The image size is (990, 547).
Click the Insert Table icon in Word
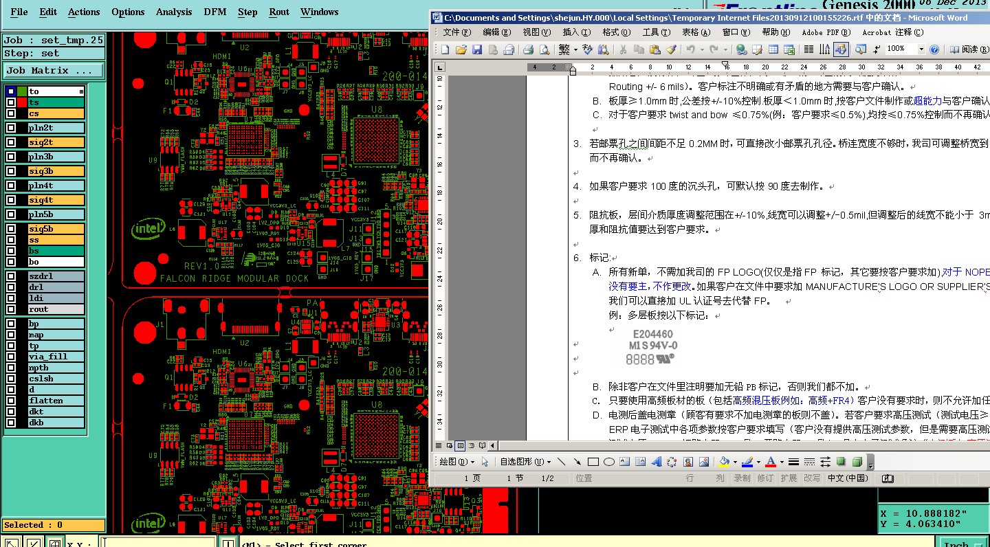point(773,49)
